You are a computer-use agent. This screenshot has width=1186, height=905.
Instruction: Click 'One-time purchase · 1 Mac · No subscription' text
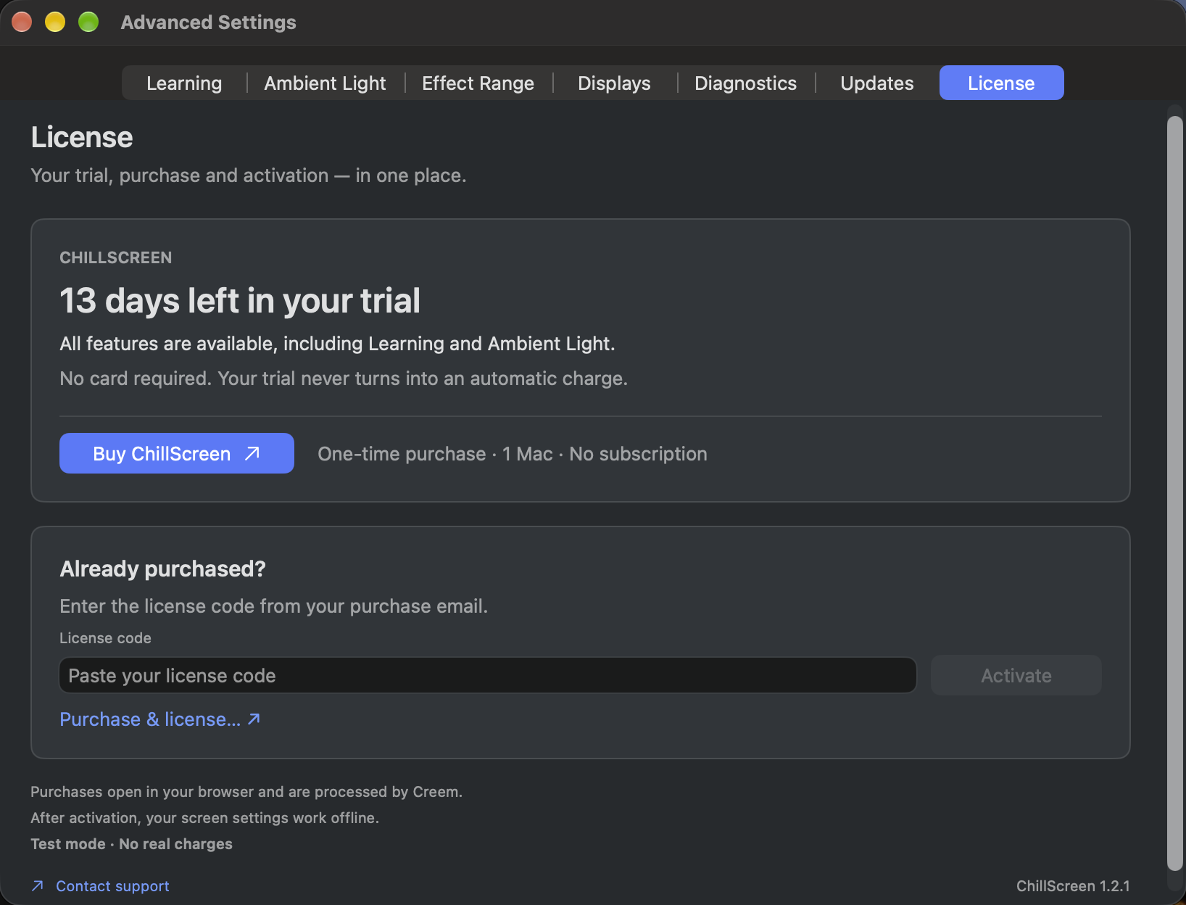(513, 454)
